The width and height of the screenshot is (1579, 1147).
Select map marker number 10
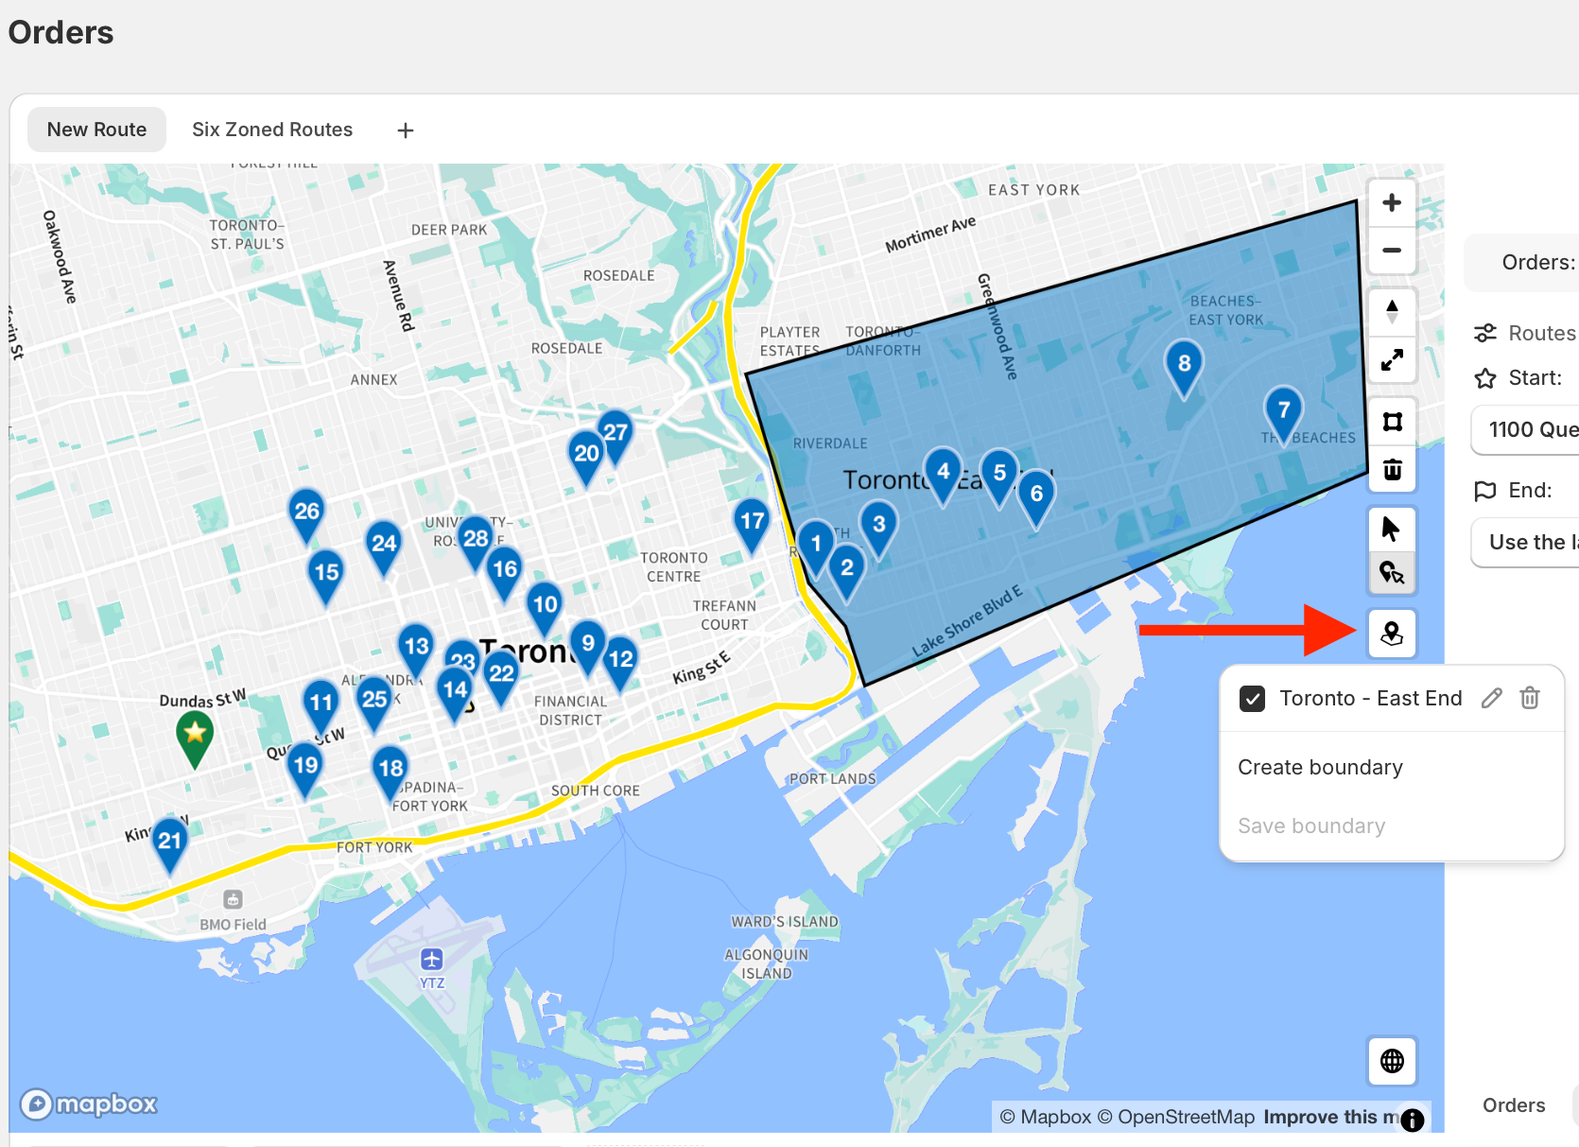point(545,609)
